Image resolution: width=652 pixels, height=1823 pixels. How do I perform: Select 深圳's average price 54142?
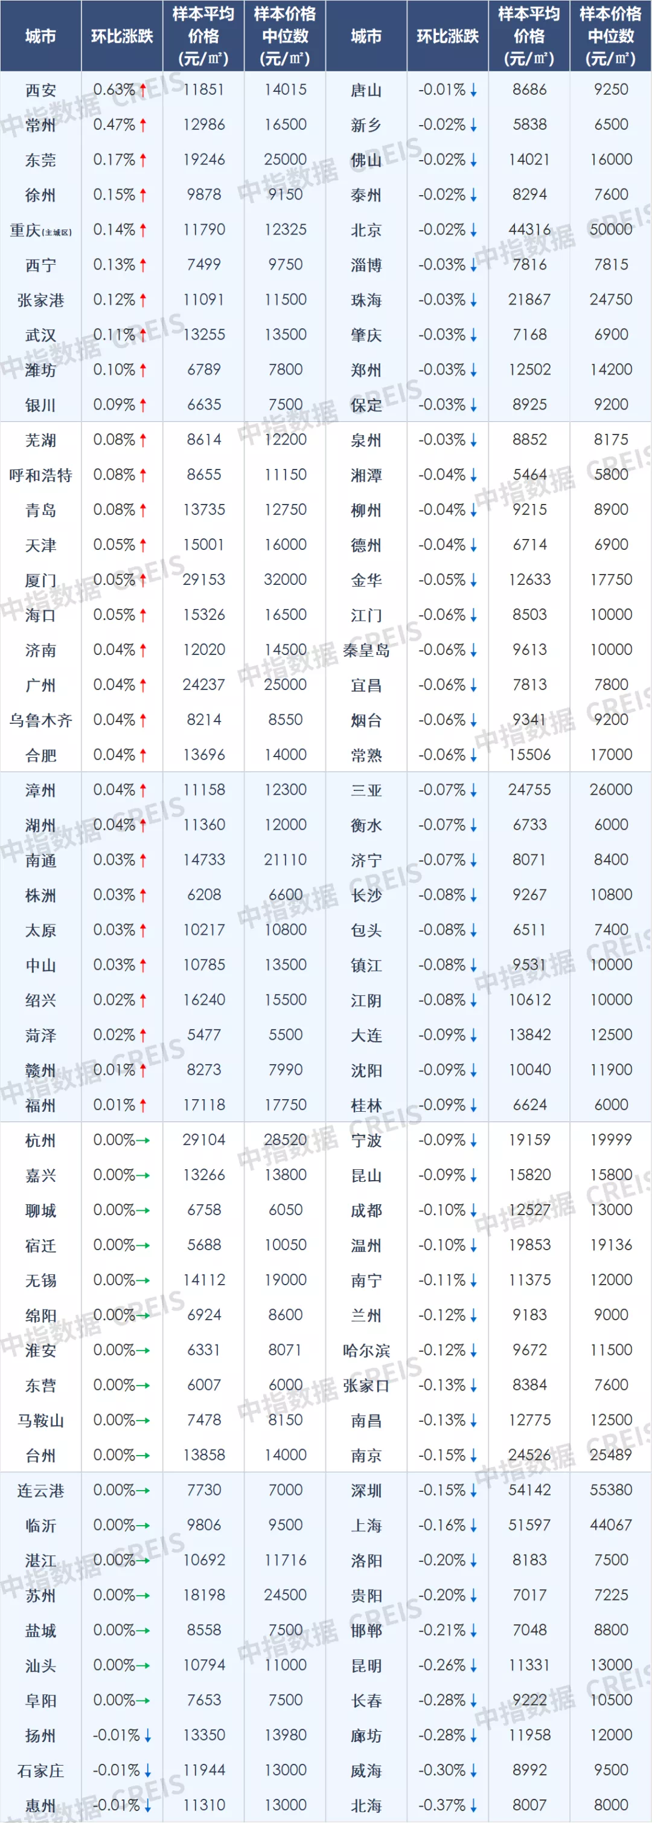click(x=529, y=1491)
